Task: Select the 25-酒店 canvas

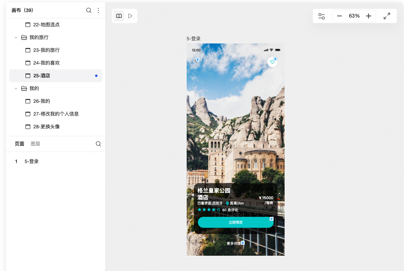Action: (x=56, y=76)
